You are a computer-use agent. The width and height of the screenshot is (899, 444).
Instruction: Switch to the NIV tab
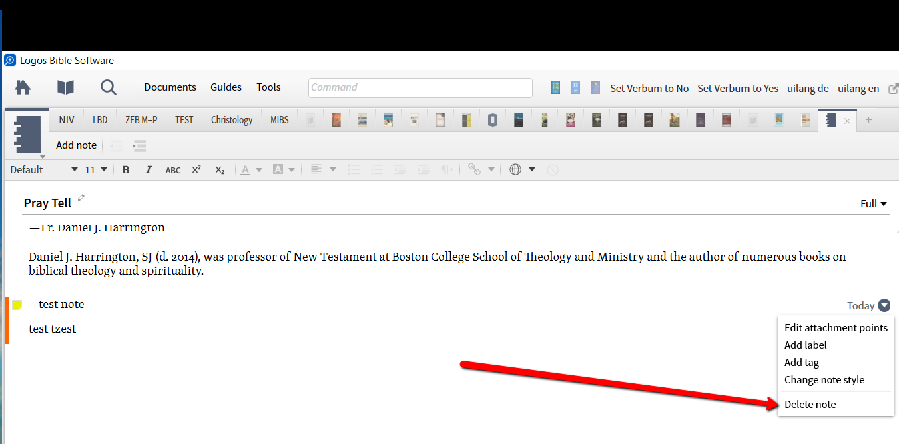67,120
